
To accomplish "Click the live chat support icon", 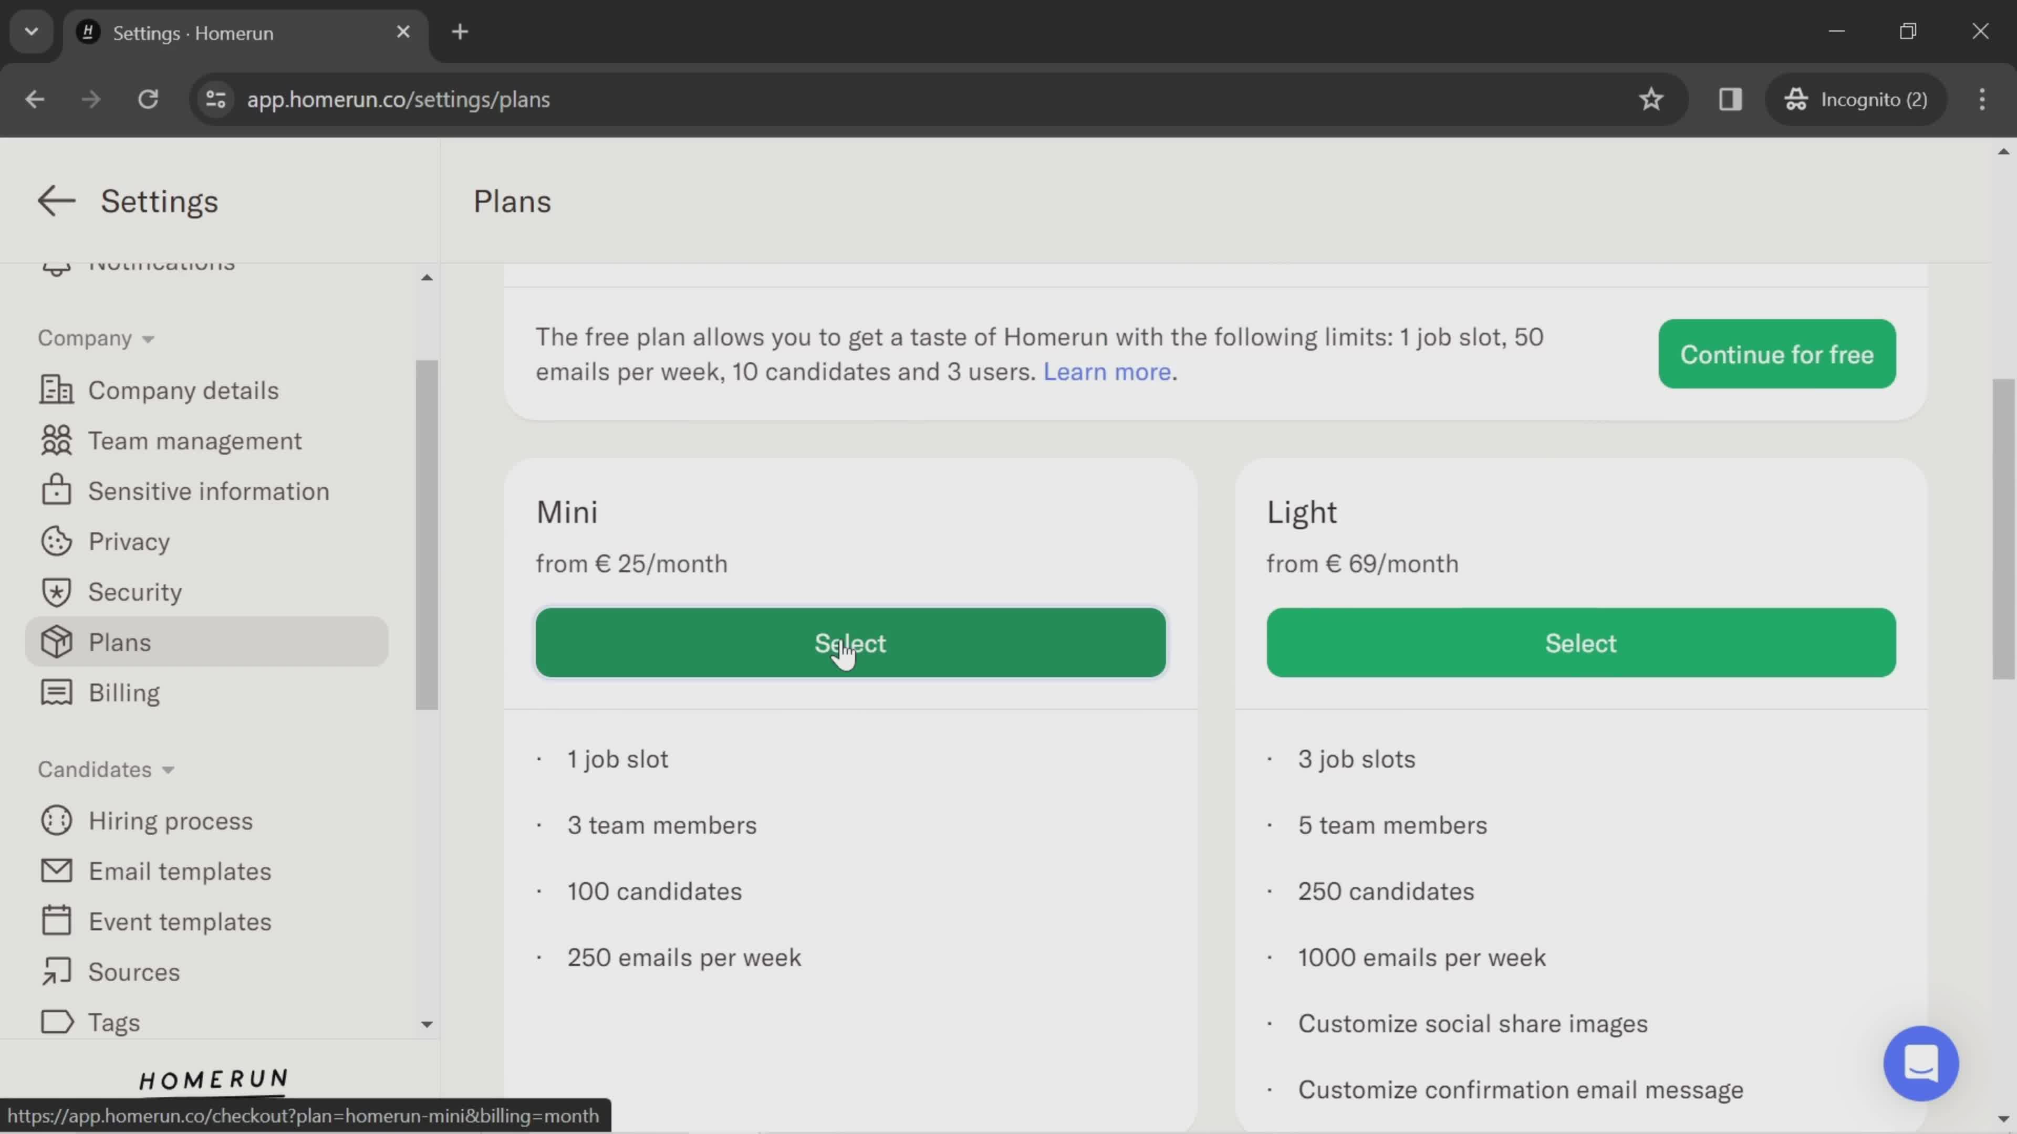I will pos(1924,1065).
